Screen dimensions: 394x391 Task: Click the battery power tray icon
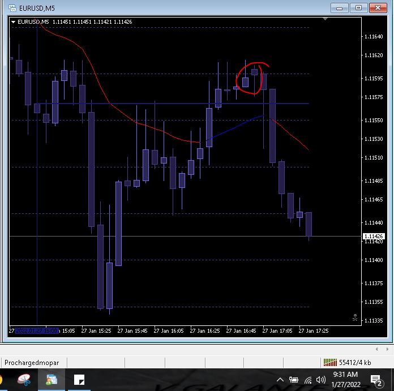293,380
